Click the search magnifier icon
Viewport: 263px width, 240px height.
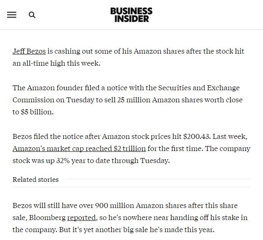[x=32, y=15]
